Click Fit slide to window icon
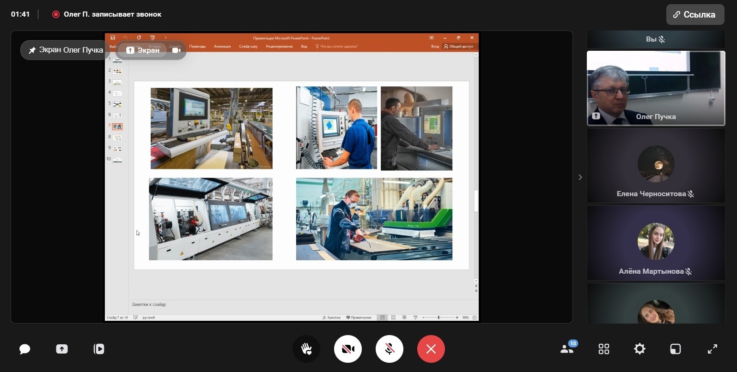The height and width of the screenshot is (372, 737). pyautogui.click(x=475, y=318)
